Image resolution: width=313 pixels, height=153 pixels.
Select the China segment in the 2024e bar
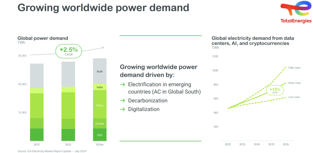(100, 105)
